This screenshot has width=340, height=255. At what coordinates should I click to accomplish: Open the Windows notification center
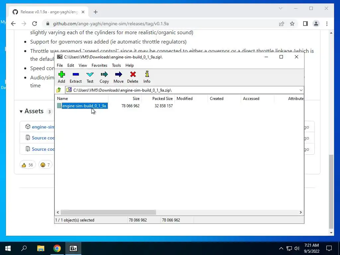pyautogui.click(x=329, y=248)
